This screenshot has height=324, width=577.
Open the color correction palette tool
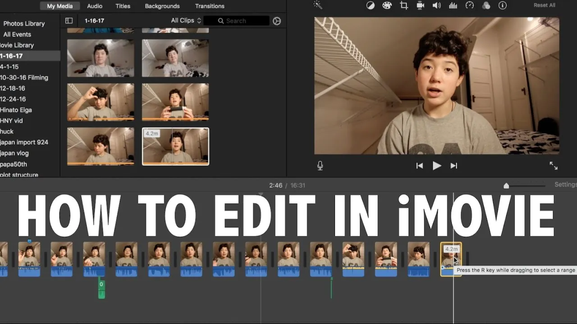click(387, 5)
